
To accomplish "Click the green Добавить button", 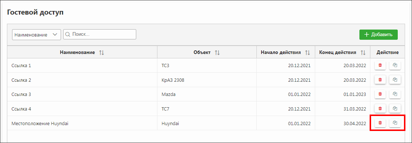I will point(378,35).
